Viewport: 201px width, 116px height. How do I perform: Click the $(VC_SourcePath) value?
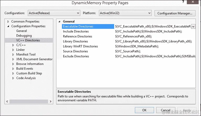[128, 51]
